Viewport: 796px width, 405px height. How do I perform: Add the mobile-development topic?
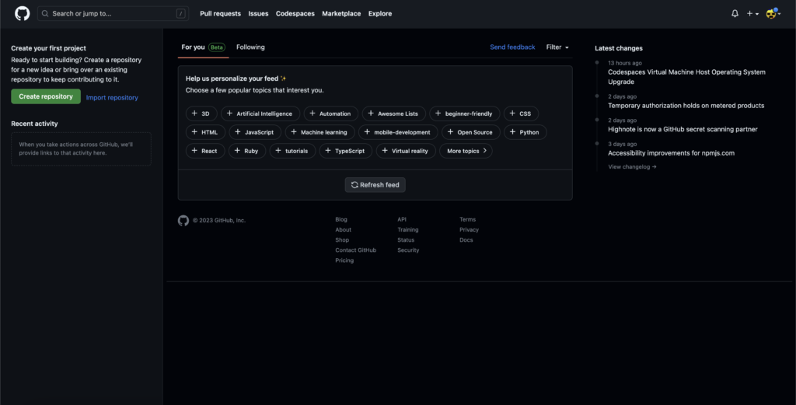click(398, 132)
